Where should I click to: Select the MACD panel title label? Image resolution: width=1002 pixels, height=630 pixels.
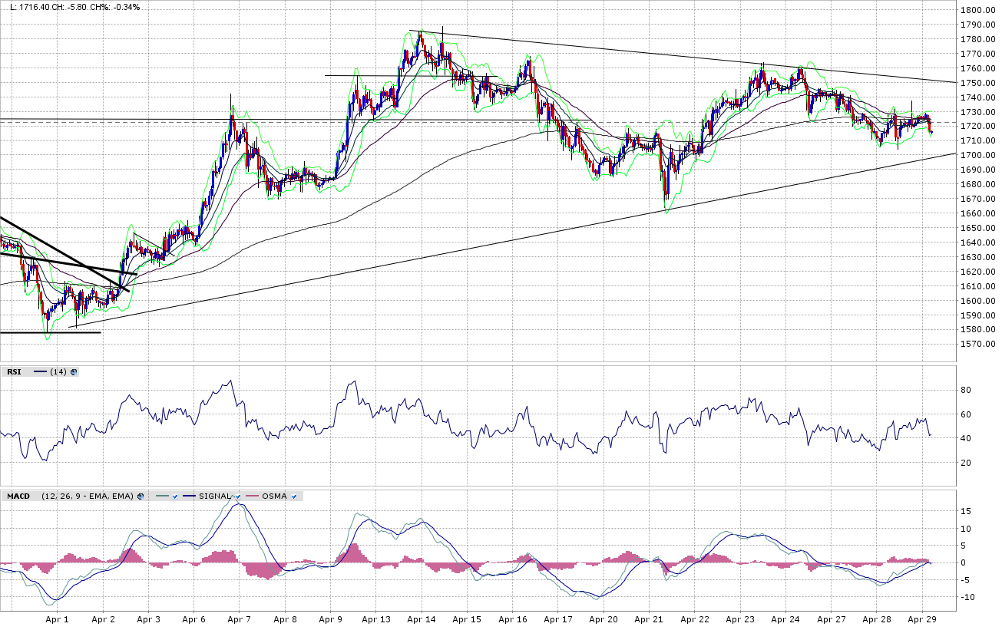(x=18, y=496)
